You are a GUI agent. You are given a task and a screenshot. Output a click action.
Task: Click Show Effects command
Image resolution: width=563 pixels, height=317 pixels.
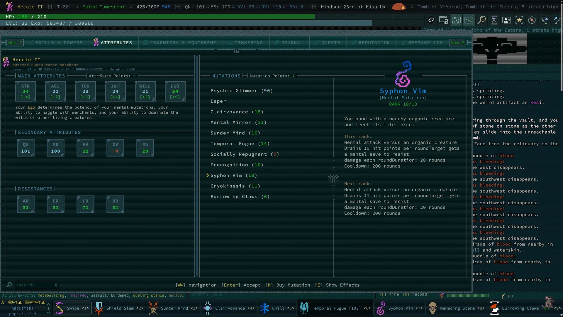[337, 285]
